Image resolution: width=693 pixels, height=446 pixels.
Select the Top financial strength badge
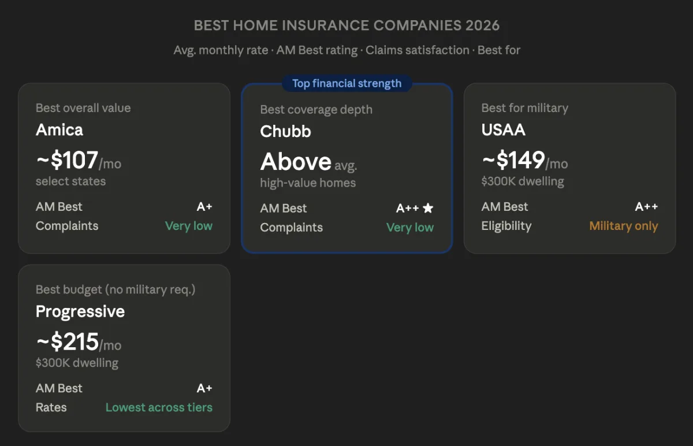(x=346, y=83)
